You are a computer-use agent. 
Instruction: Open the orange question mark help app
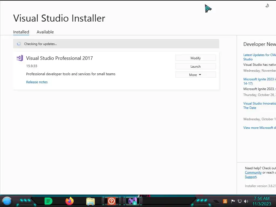pos(111,201)
